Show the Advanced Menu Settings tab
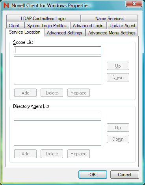 (112, 33)
